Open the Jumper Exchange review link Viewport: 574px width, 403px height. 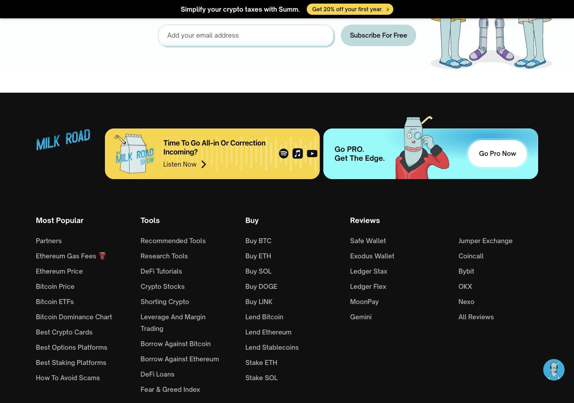click(x=485, y=241)
